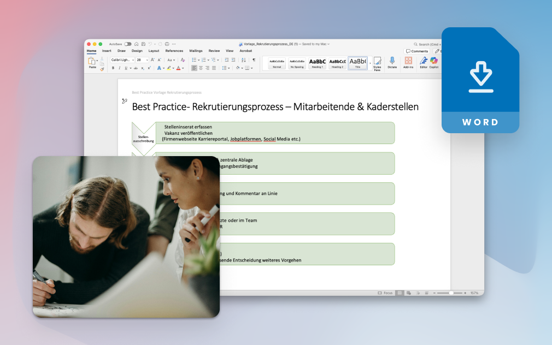
Task: Click the Save disk icon
Action: coord(143,44)
